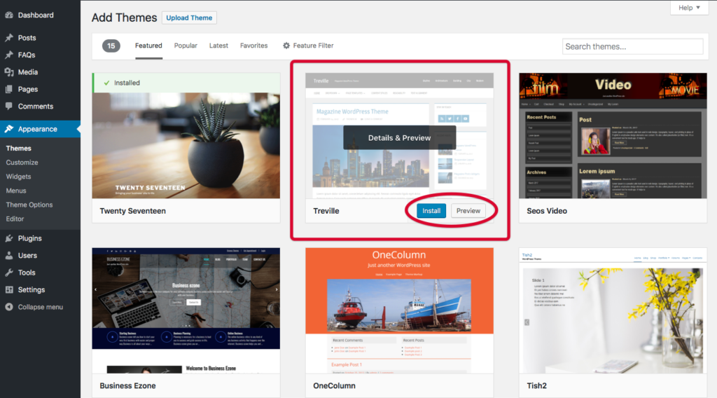Open the Menus submenu link

coord(16,191)
